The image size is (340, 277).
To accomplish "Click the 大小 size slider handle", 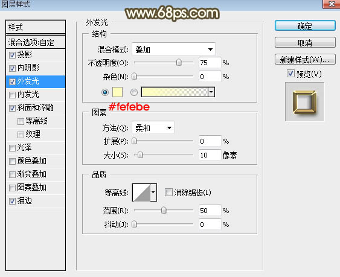I will pyautogui.click(x=140, y=154).
